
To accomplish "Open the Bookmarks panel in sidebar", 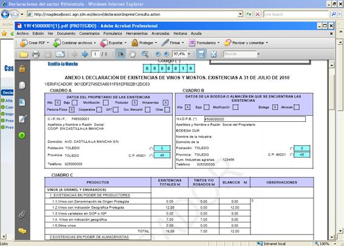I will (x=22, y=102).
